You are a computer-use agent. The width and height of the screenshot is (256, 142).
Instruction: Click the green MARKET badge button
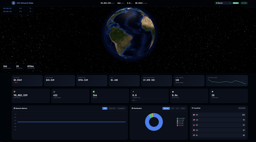point(236,3)
